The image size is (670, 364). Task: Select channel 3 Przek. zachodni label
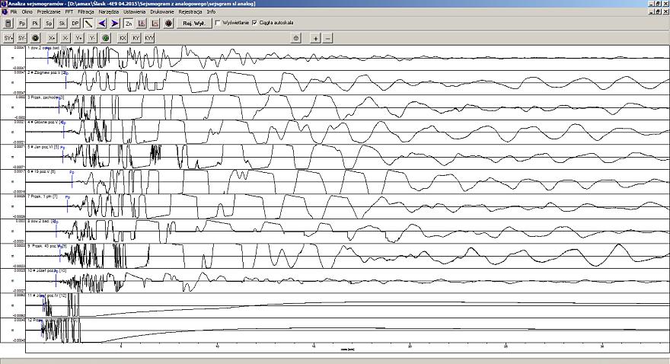click(x=45, y=97)
